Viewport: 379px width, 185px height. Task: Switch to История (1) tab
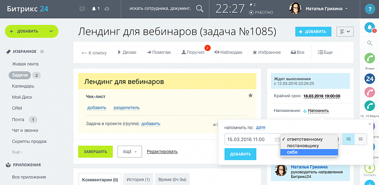(138, 180)
